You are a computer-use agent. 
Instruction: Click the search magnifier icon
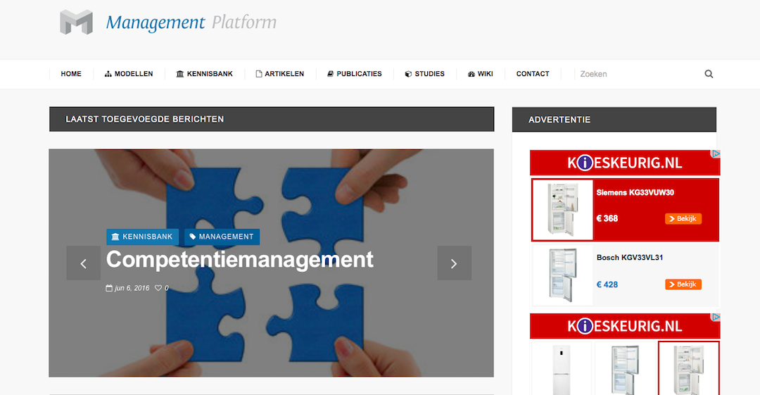click(x=709, y=74)
